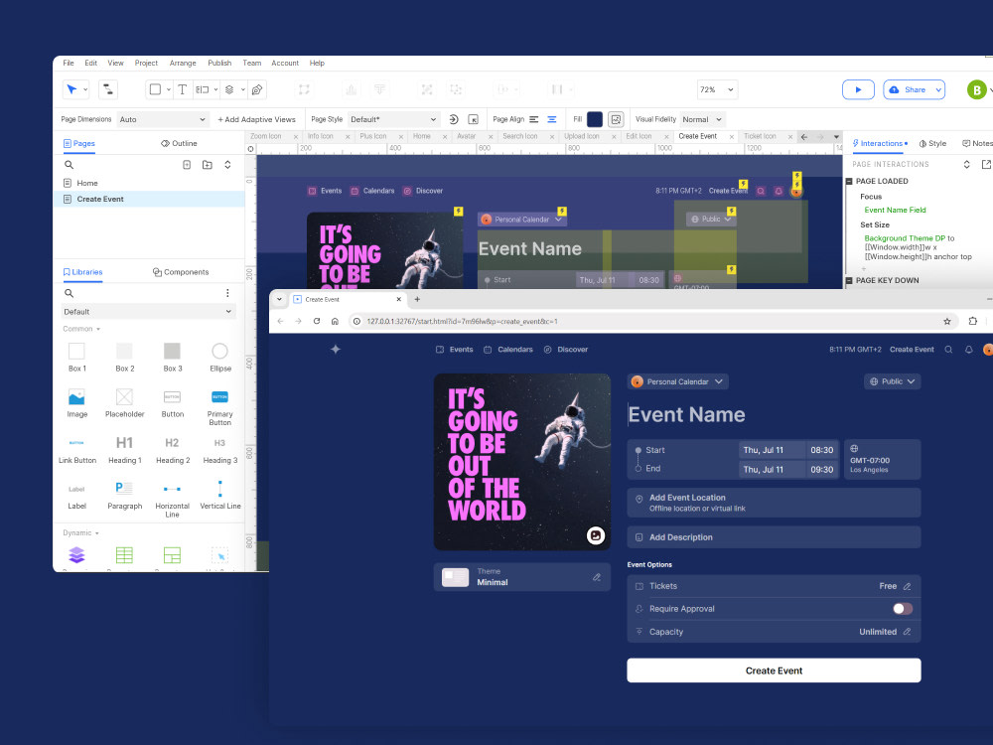Click the bell notification icon in browser preview

[968, 349]
